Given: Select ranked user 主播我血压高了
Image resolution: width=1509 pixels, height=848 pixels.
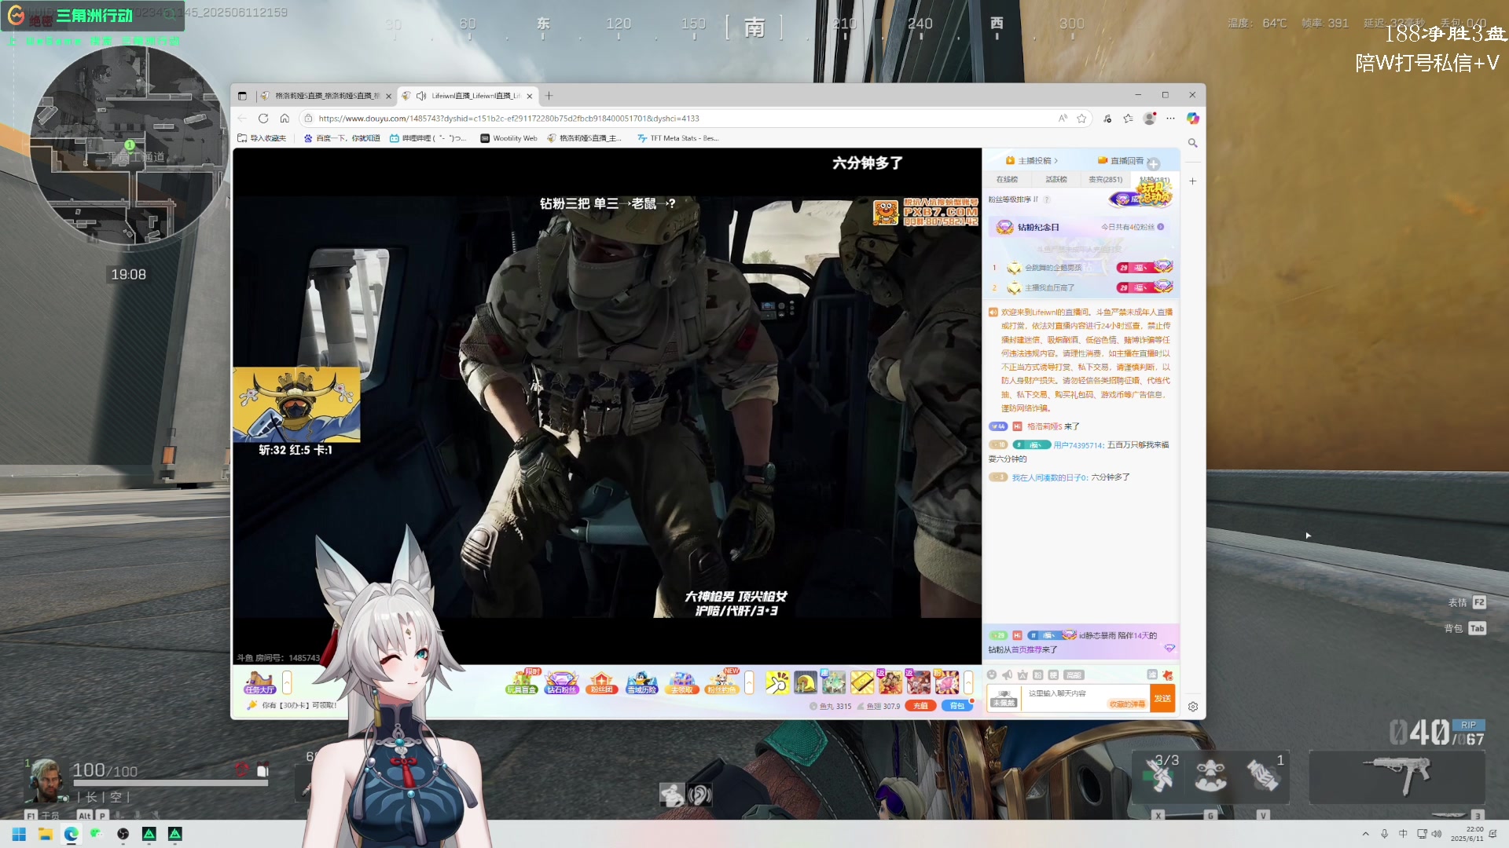Looking at the screenshot, I should tap(1049, 287).
